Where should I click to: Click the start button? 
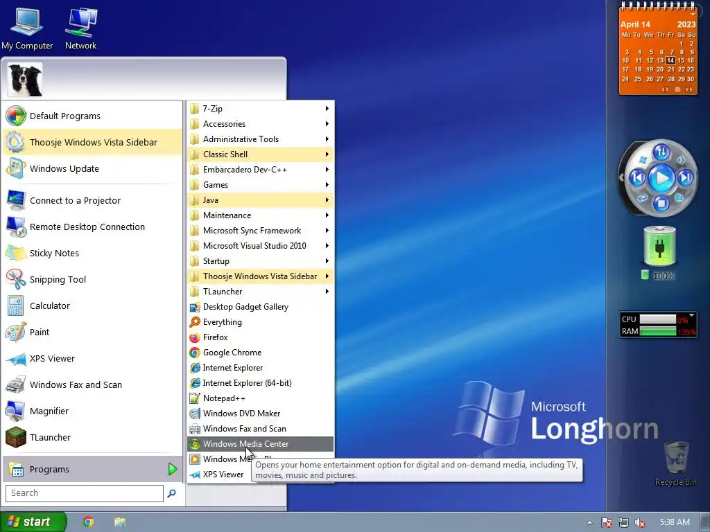click(33, 522)
